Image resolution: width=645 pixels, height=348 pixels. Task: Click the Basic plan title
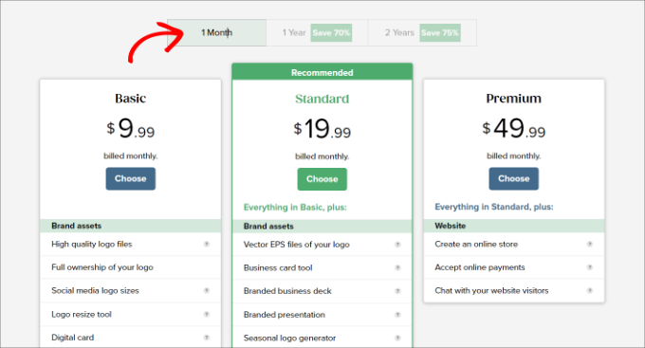click(x=130, y=99)
